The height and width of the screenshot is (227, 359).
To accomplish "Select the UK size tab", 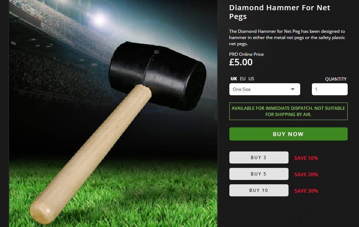I will point(233,79).
